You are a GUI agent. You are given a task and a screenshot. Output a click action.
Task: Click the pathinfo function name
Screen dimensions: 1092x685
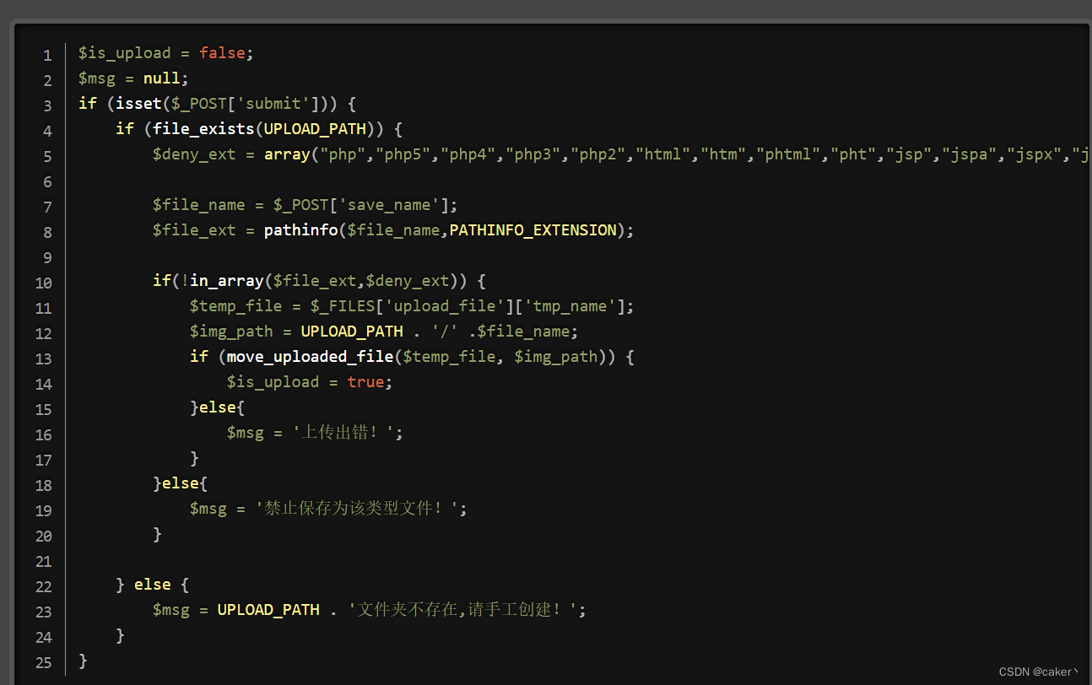301,230
